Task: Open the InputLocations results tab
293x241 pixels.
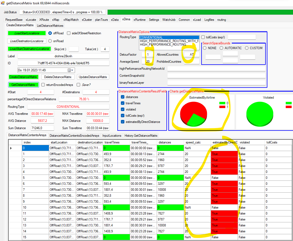Action: pyautogui.click(x=112, y=136)
